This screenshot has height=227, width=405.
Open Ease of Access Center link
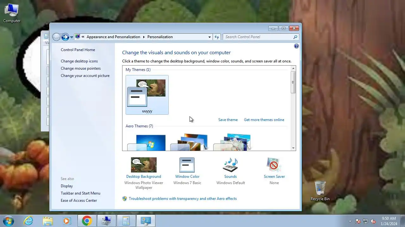tap(79, 201)
